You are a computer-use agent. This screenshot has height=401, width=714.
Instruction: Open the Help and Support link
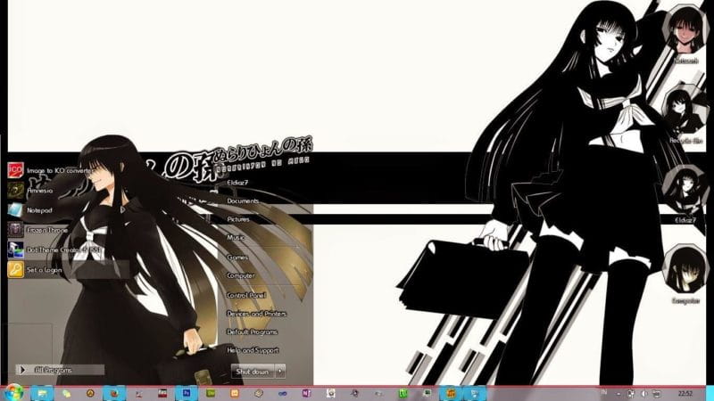[x=253, y=350]
